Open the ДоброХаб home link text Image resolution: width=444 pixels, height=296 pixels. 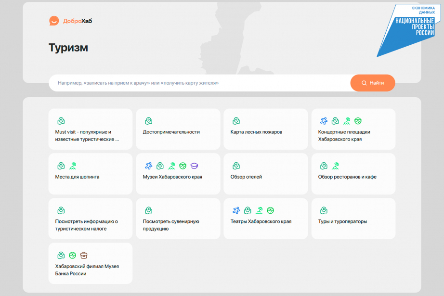pyautogui.click(x=78, y=21)
